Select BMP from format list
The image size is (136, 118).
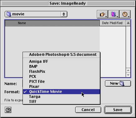(x=61, y=67)
